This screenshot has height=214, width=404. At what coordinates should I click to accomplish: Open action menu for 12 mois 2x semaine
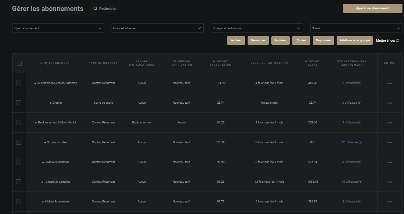390,182
